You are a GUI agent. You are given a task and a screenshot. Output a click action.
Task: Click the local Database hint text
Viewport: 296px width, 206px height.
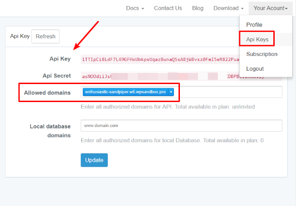pos(172,140)
